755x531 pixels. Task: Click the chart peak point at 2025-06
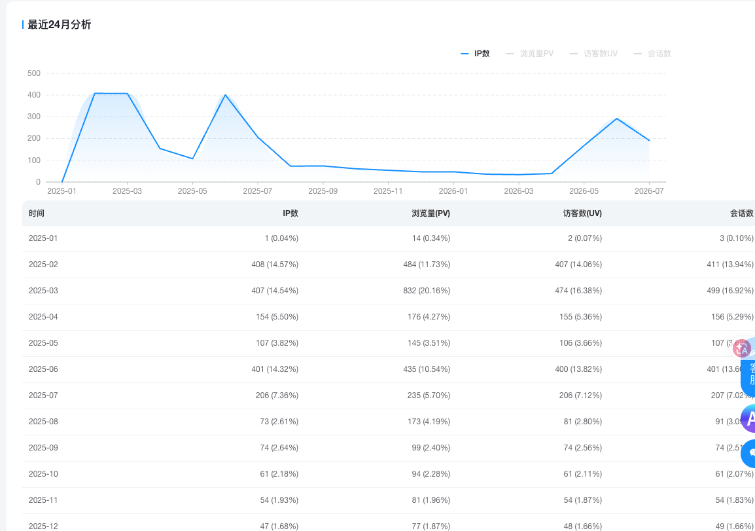point(225,95)
